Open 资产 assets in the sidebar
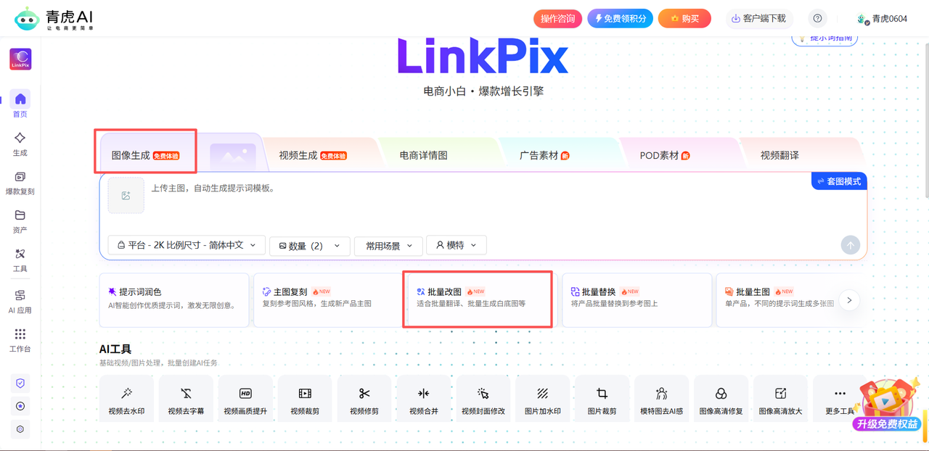The image size is (929, 451). point(20,221)
